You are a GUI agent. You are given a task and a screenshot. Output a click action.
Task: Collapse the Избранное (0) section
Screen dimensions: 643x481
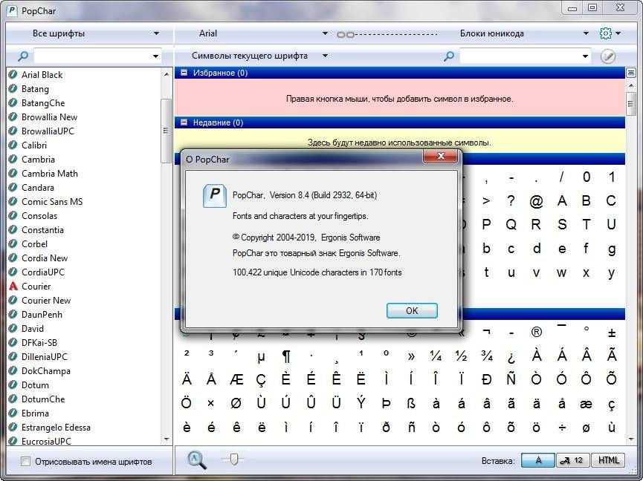pos(184,73)
